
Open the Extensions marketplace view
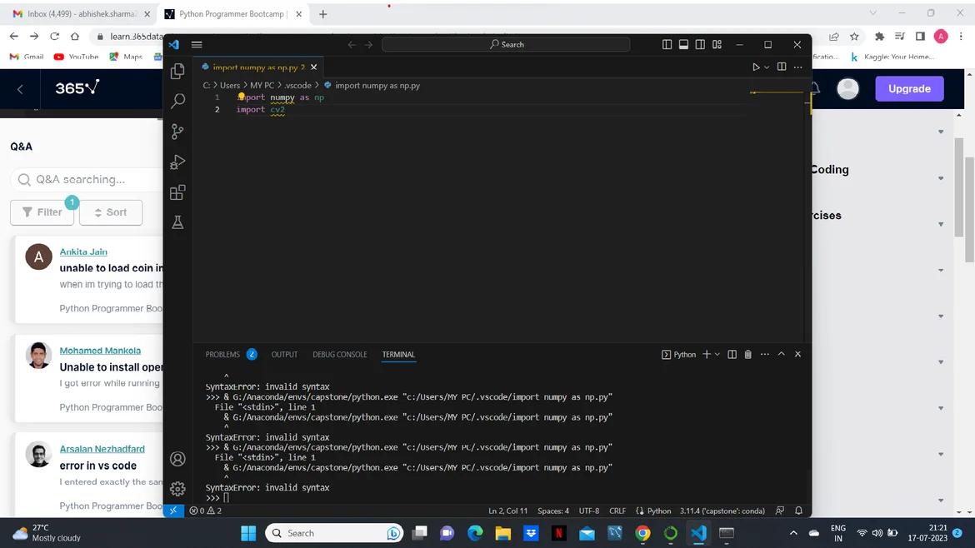coord(177,192)
